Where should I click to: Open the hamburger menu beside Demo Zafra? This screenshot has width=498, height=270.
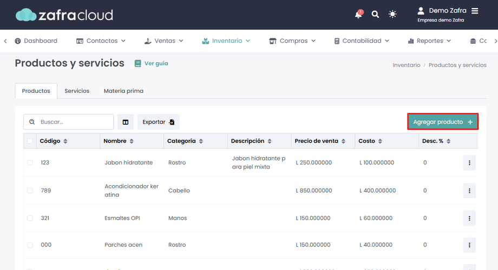475,11
